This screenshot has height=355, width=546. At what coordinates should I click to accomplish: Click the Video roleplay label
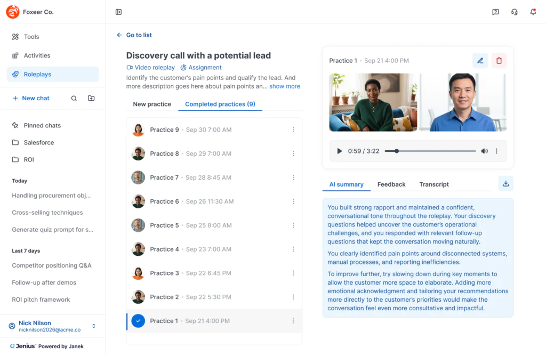[x=150, y=68]
